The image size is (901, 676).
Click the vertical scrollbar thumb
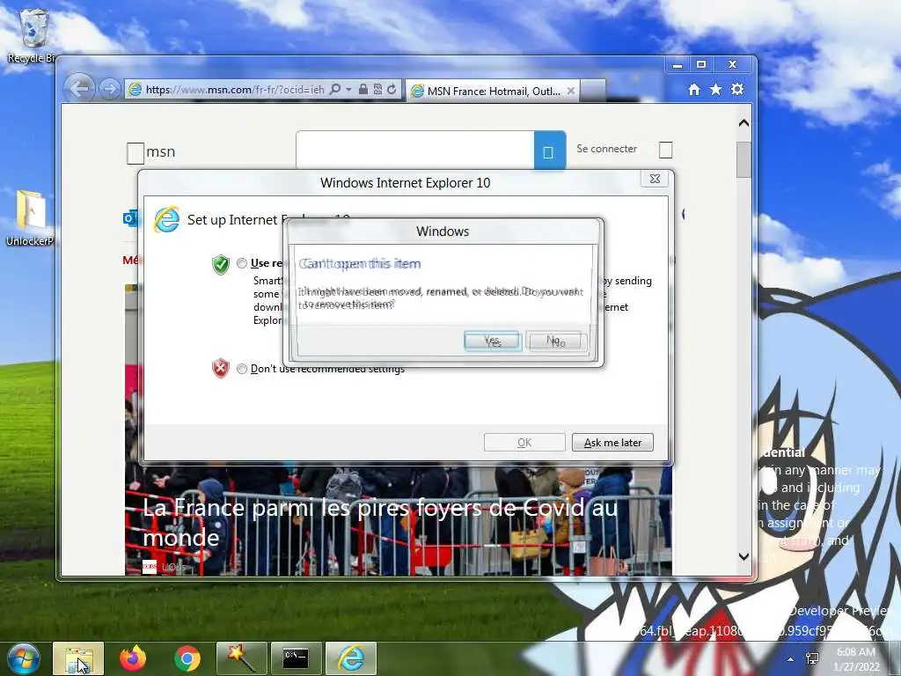[744, 159]
